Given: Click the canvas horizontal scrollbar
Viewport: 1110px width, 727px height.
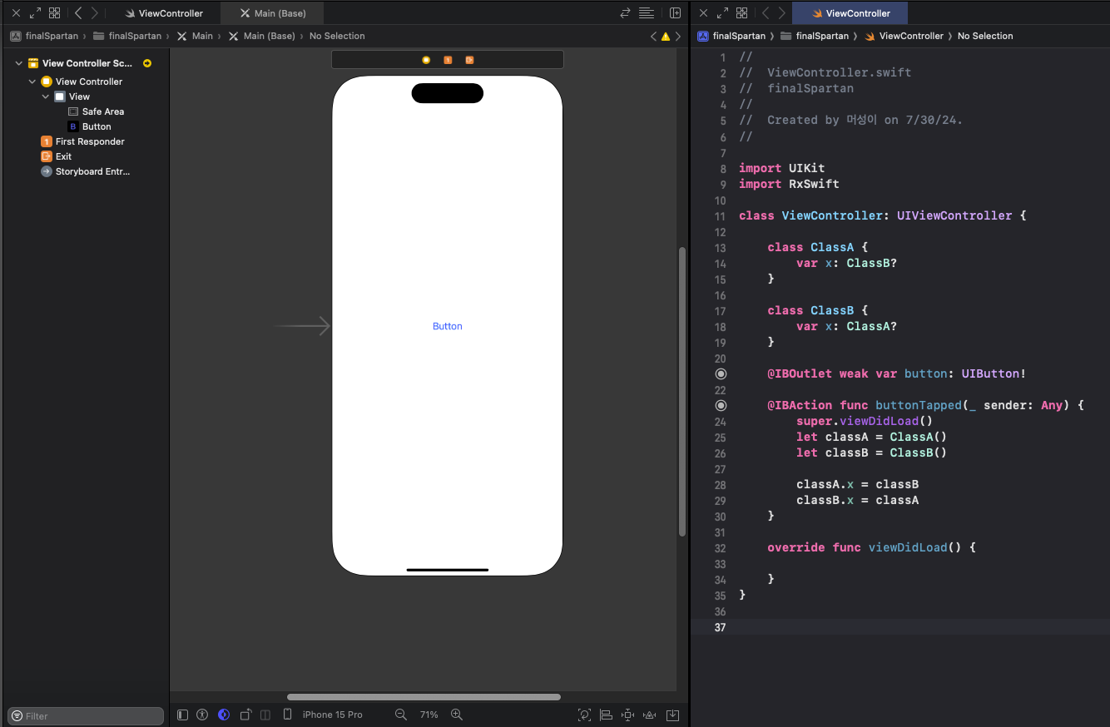Looking at the screenshot, I should [424, 697].
